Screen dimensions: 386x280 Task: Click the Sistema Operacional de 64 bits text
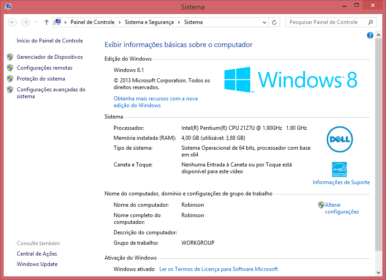[x=246, y=152]
